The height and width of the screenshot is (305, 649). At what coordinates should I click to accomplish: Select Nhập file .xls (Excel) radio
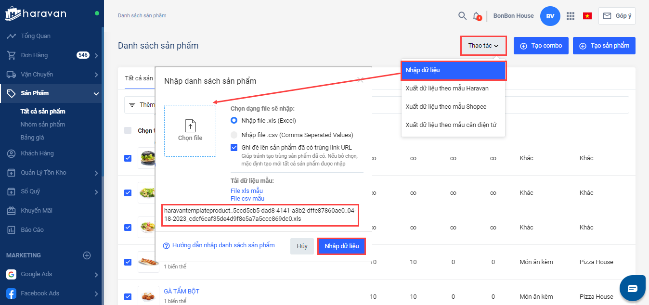click(234, 120)
